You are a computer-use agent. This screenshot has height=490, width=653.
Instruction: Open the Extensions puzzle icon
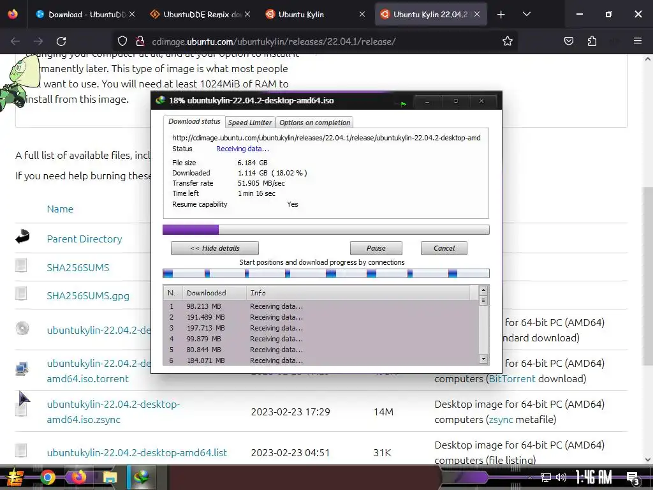tap(592, 41)
